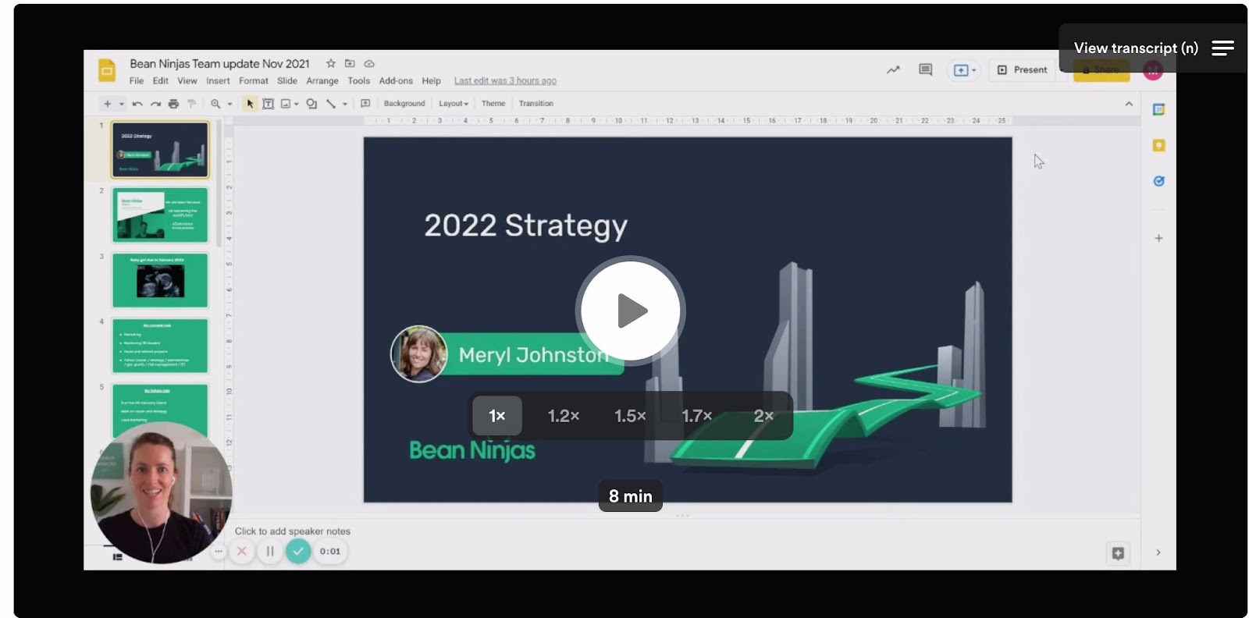Open the line type dropdown arrow
This screenshot has height=618, width=1249.
tap(345, 104)
